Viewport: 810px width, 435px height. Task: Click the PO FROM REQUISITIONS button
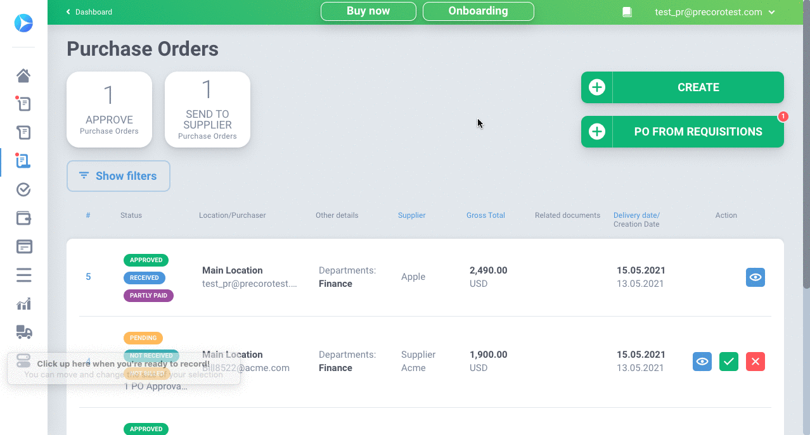pos(683,132)
